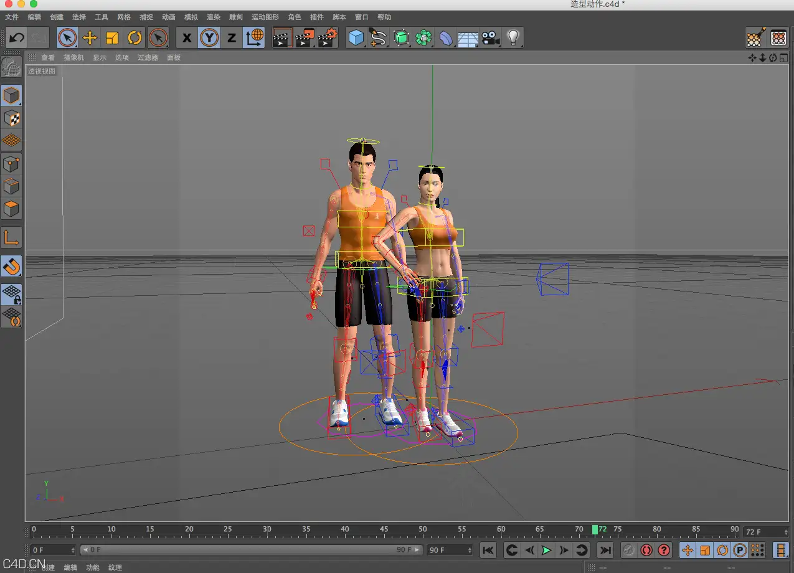The image size is (794, 573).
Task: Toggle world coordinate system icon
Action: pos(255,38)
